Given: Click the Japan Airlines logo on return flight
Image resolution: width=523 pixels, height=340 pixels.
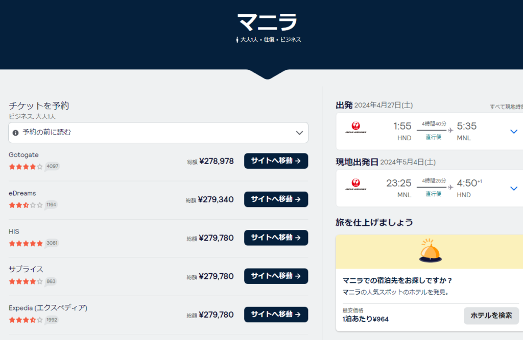Looking at the screenshot, I should pos(355,185).
